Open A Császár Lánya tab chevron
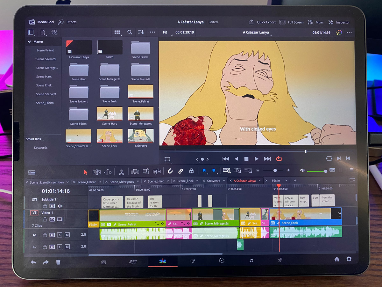Screen dimensions: 382x287 click(259, 180)
